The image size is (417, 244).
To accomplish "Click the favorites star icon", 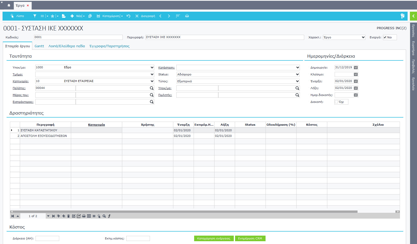I will pos(52,16).
